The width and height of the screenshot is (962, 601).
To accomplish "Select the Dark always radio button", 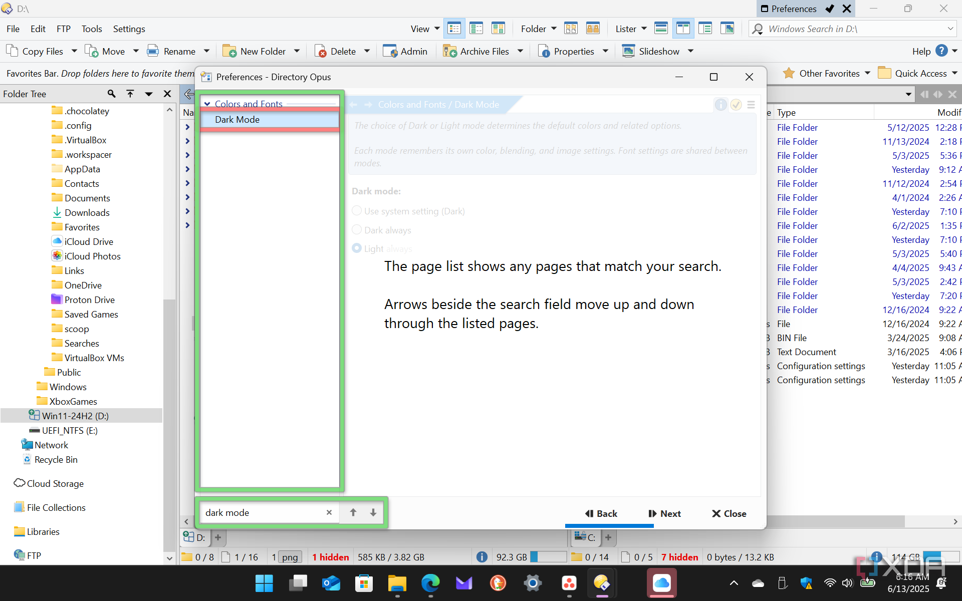I will [x=357, y=230].
